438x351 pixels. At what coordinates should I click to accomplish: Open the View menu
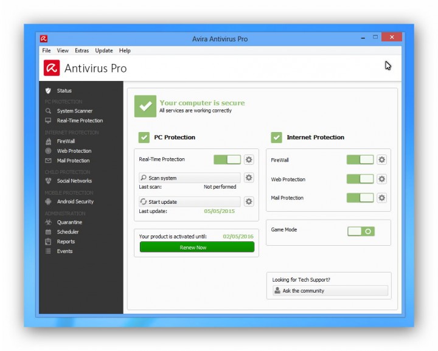pyautogui.click(x=63, y=50)
